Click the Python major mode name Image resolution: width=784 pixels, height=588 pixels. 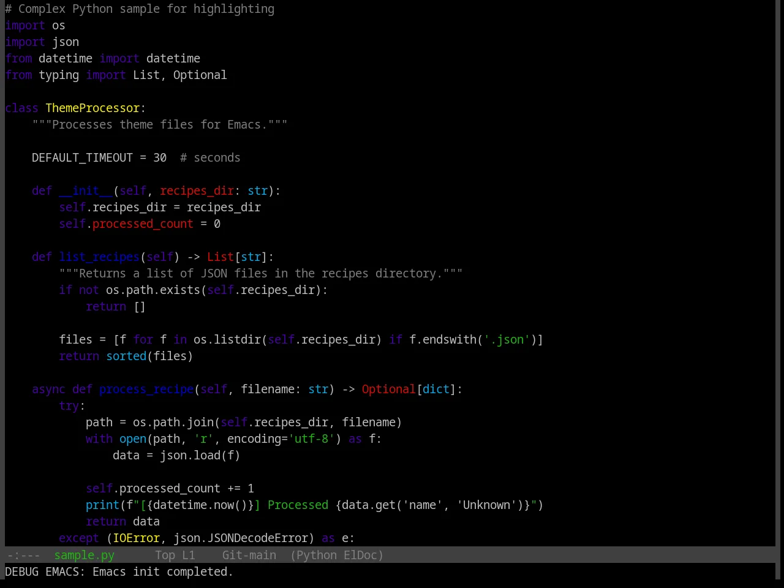coord(316,555)
